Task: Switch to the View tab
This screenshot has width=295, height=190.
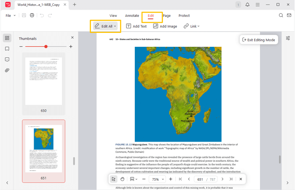Action: point(113,16)
